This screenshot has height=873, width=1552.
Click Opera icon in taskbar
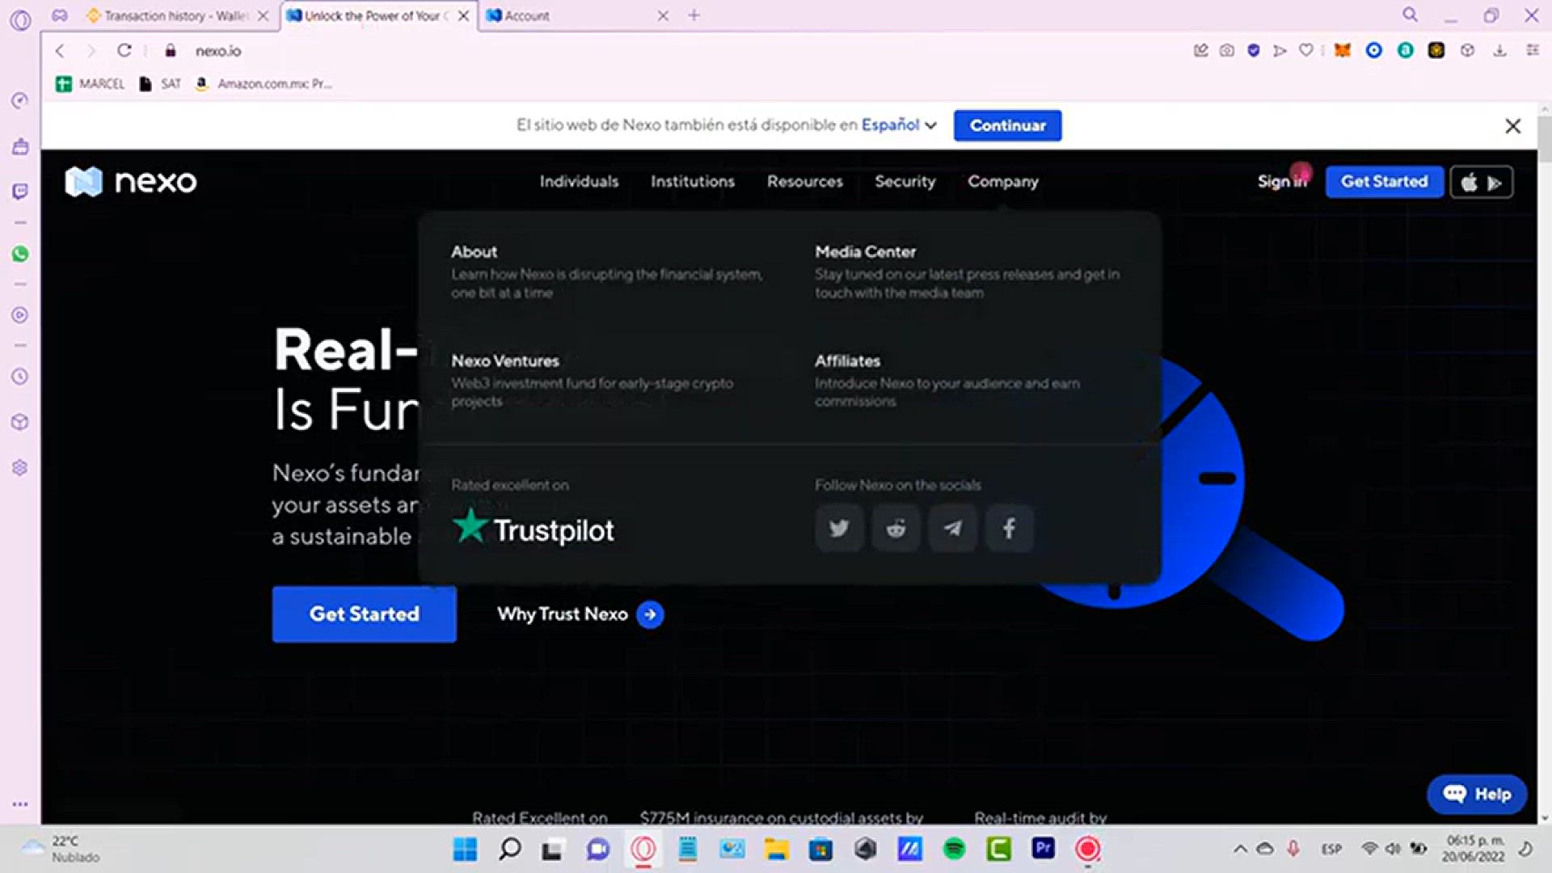[643, 849]
